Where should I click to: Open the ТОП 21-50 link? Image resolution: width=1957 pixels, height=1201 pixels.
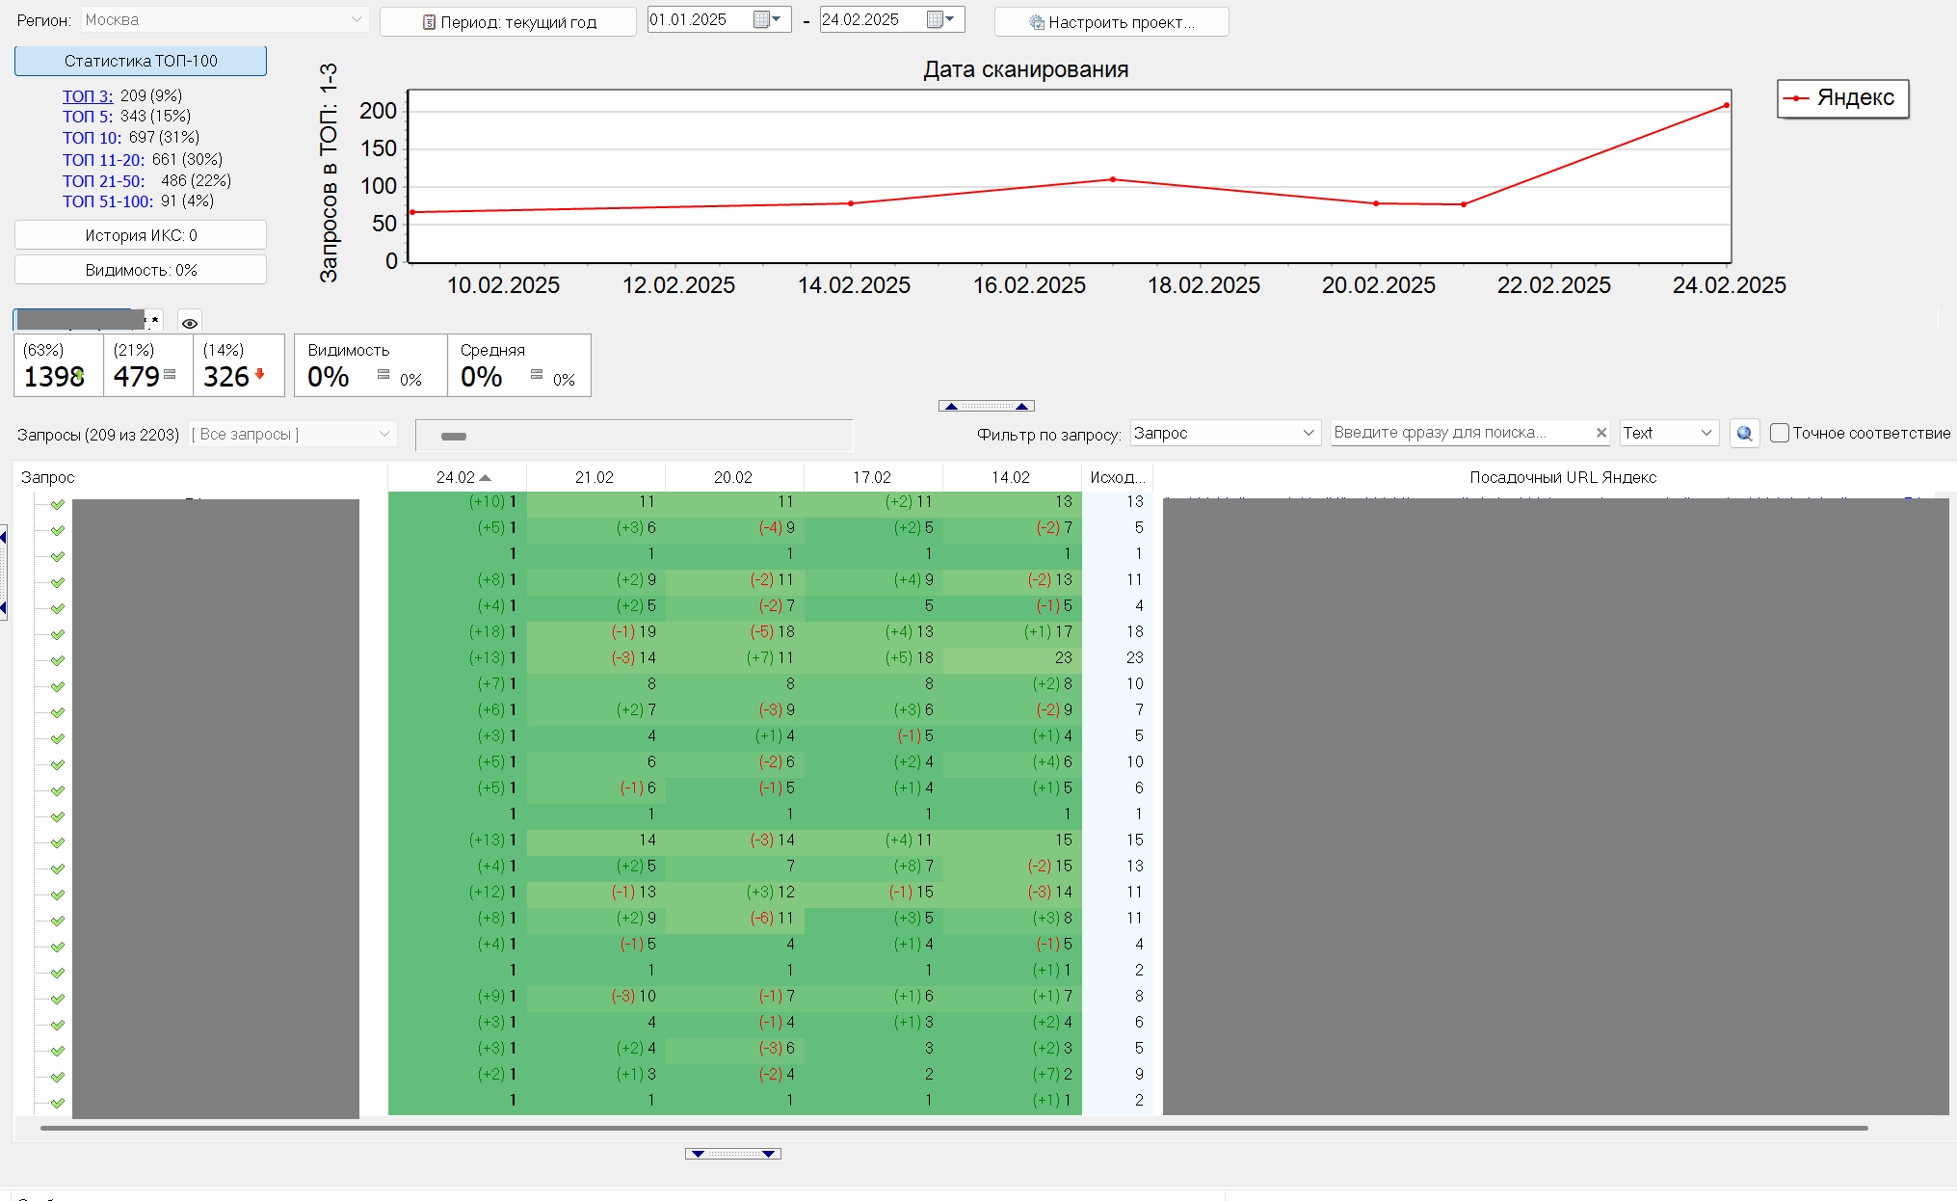(104, 181)
